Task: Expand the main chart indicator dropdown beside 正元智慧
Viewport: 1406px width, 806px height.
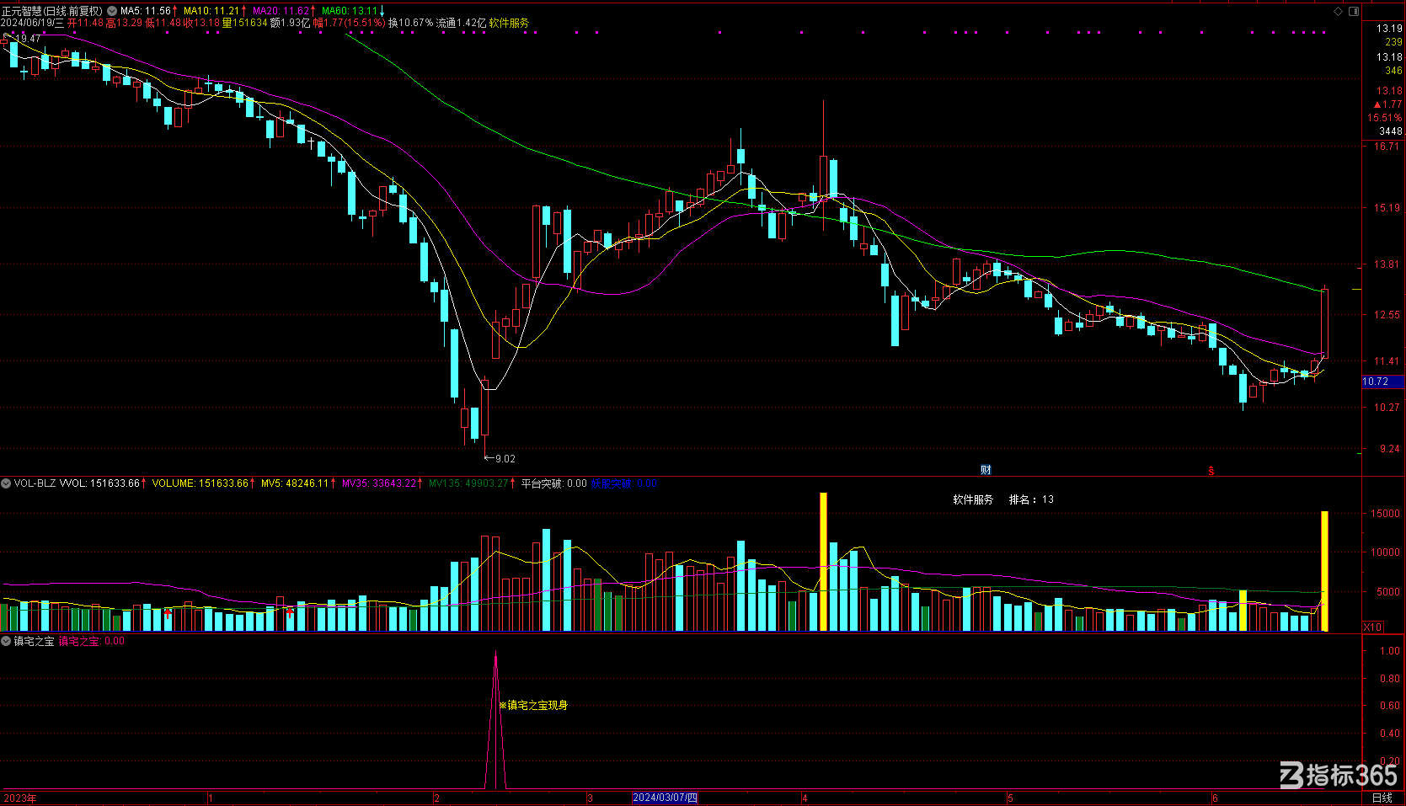Action: tap(112, 11)
